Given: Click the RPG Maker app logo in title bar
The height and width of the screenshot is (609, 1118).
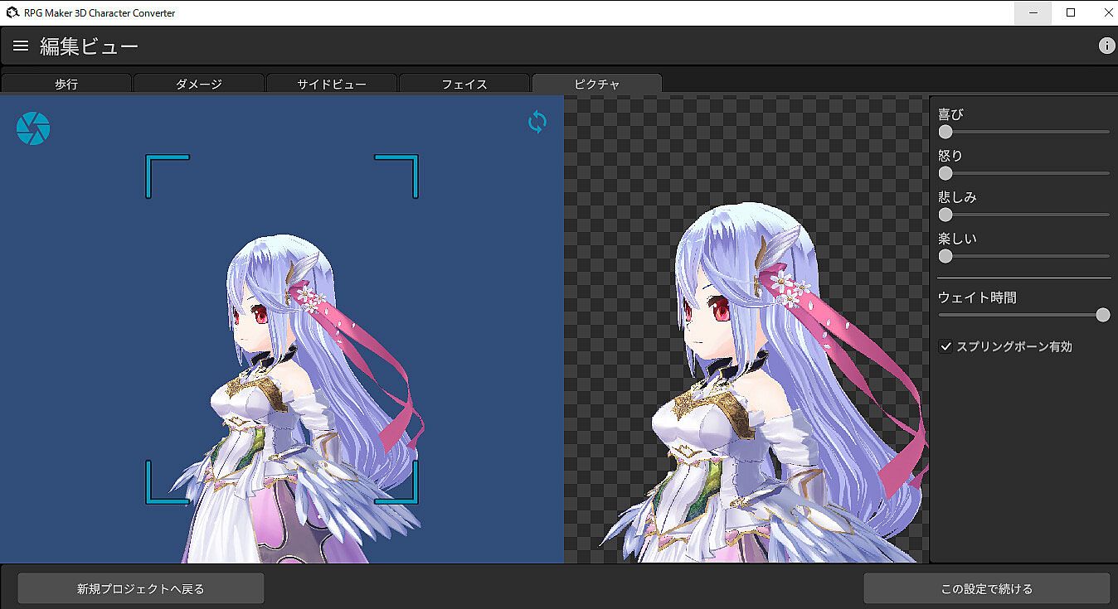Looking at the screenshot, I should (12, 12).
